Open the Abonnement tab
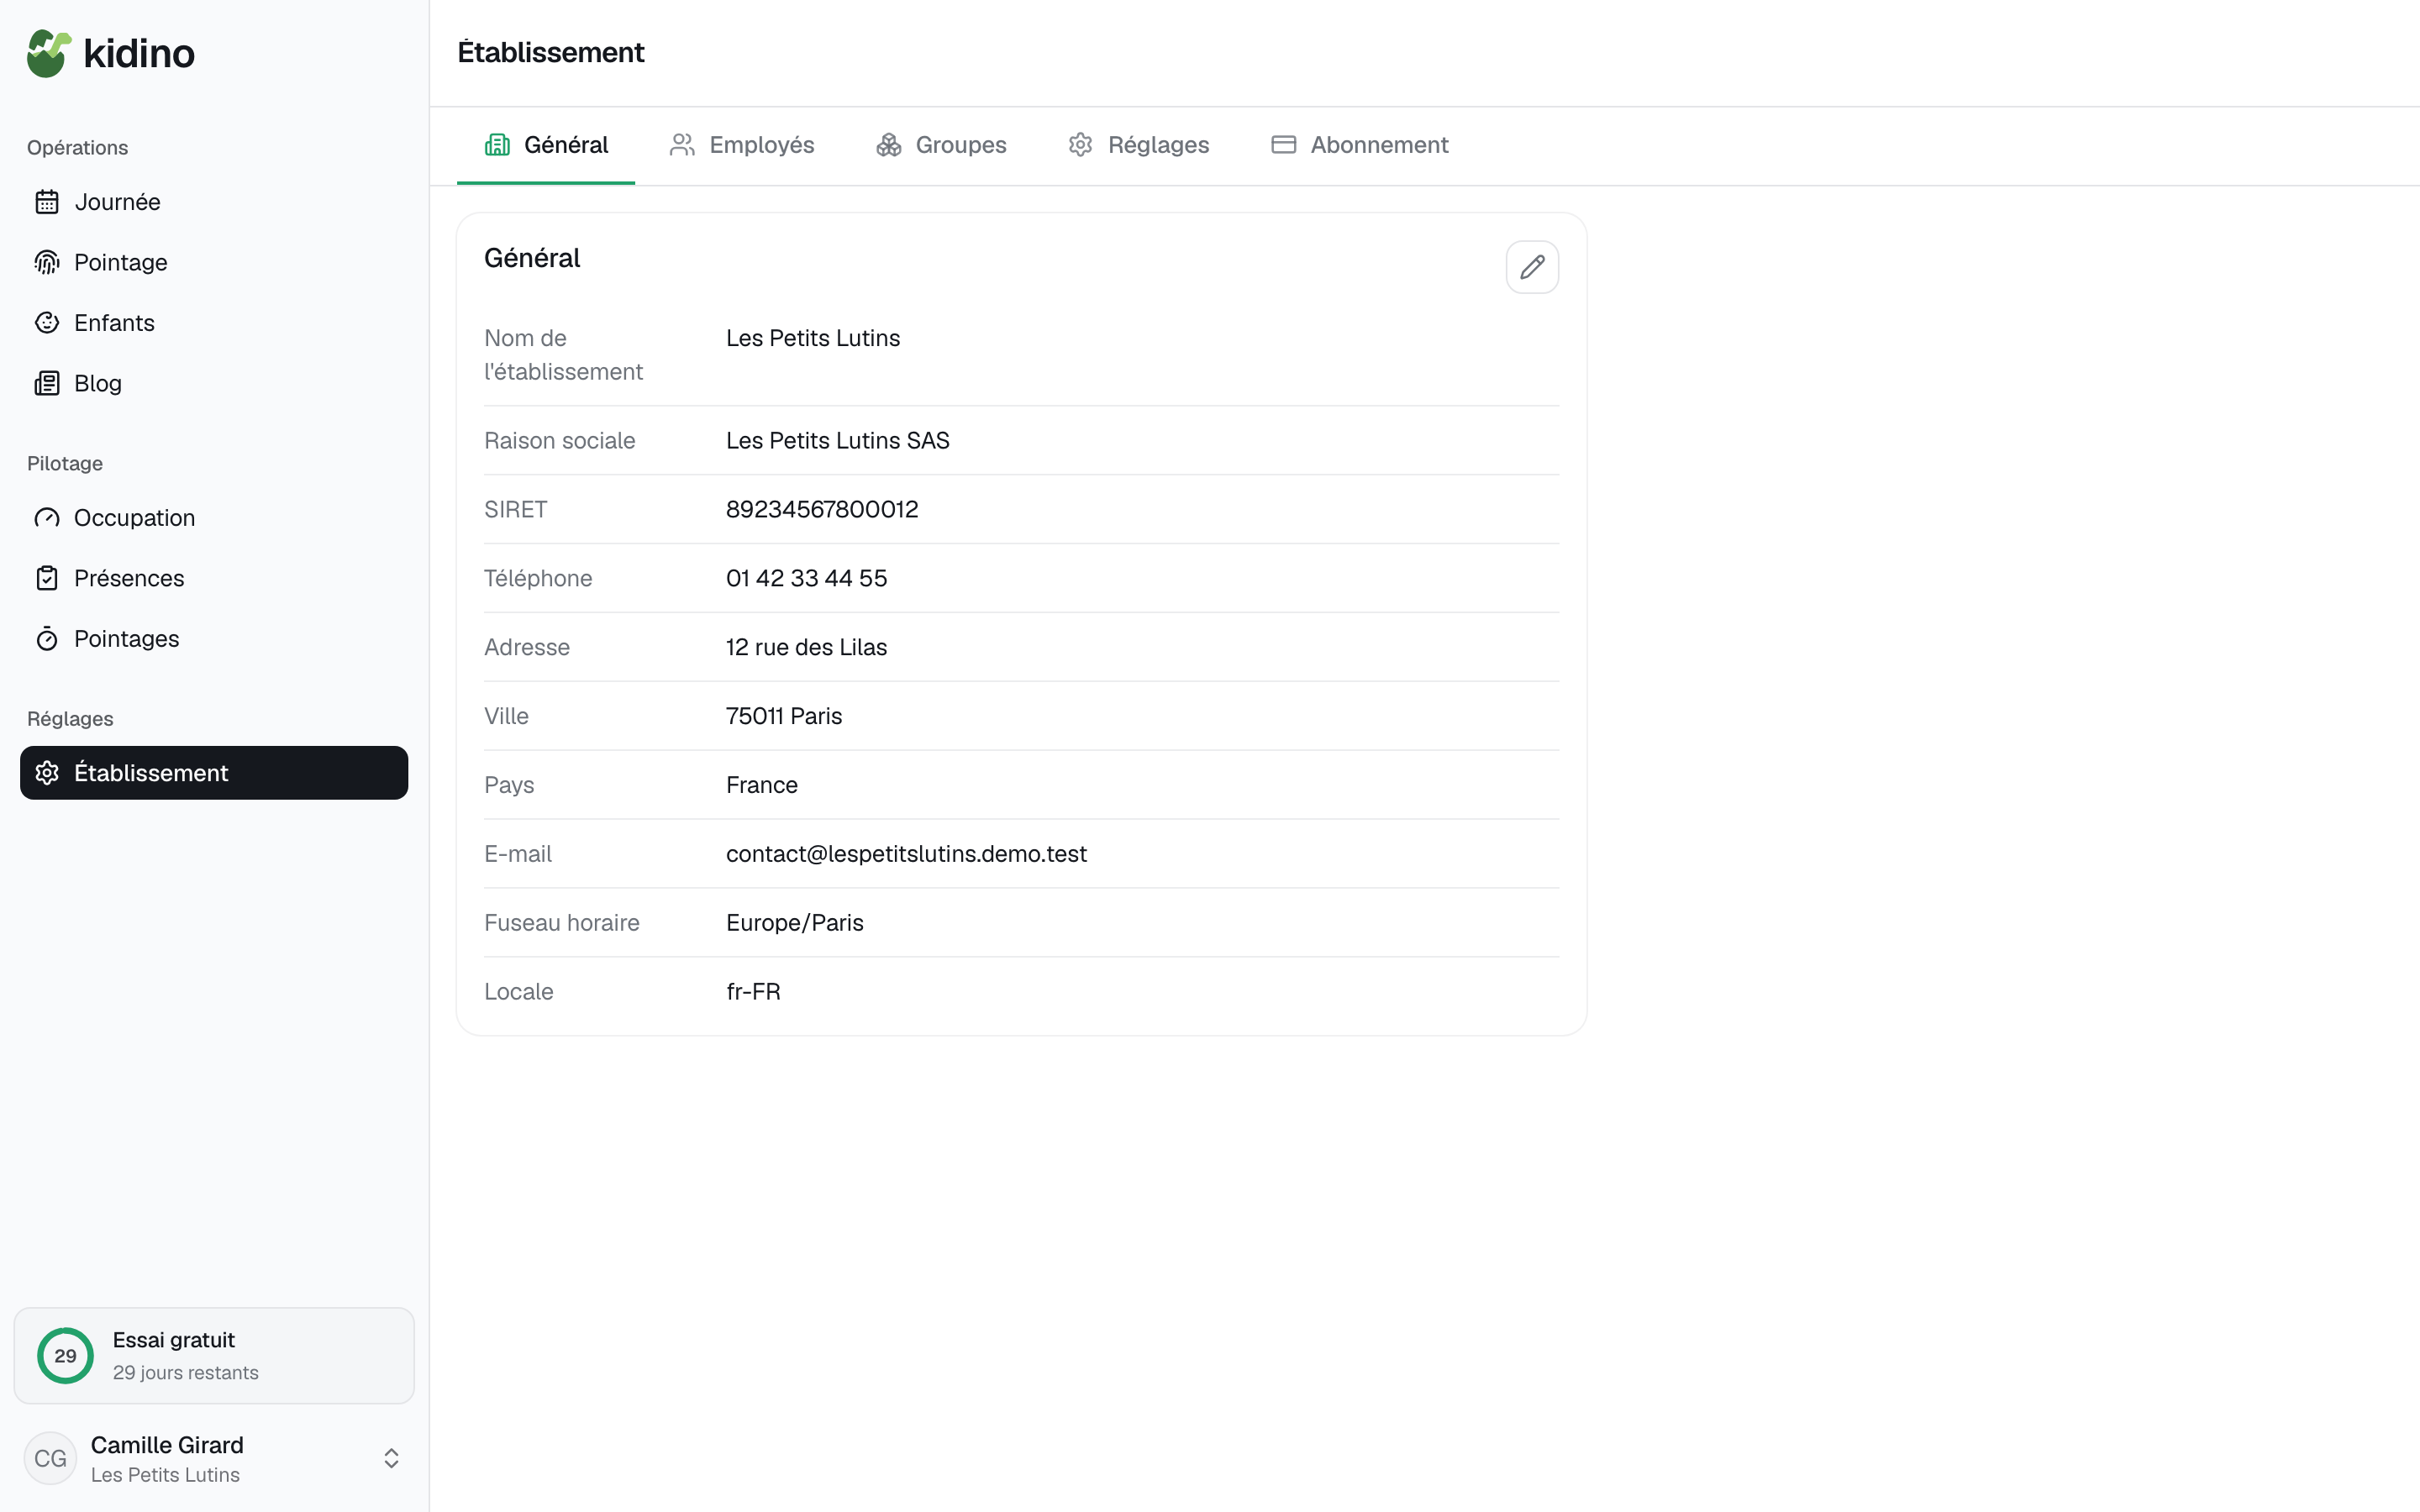 [1360, 145]
